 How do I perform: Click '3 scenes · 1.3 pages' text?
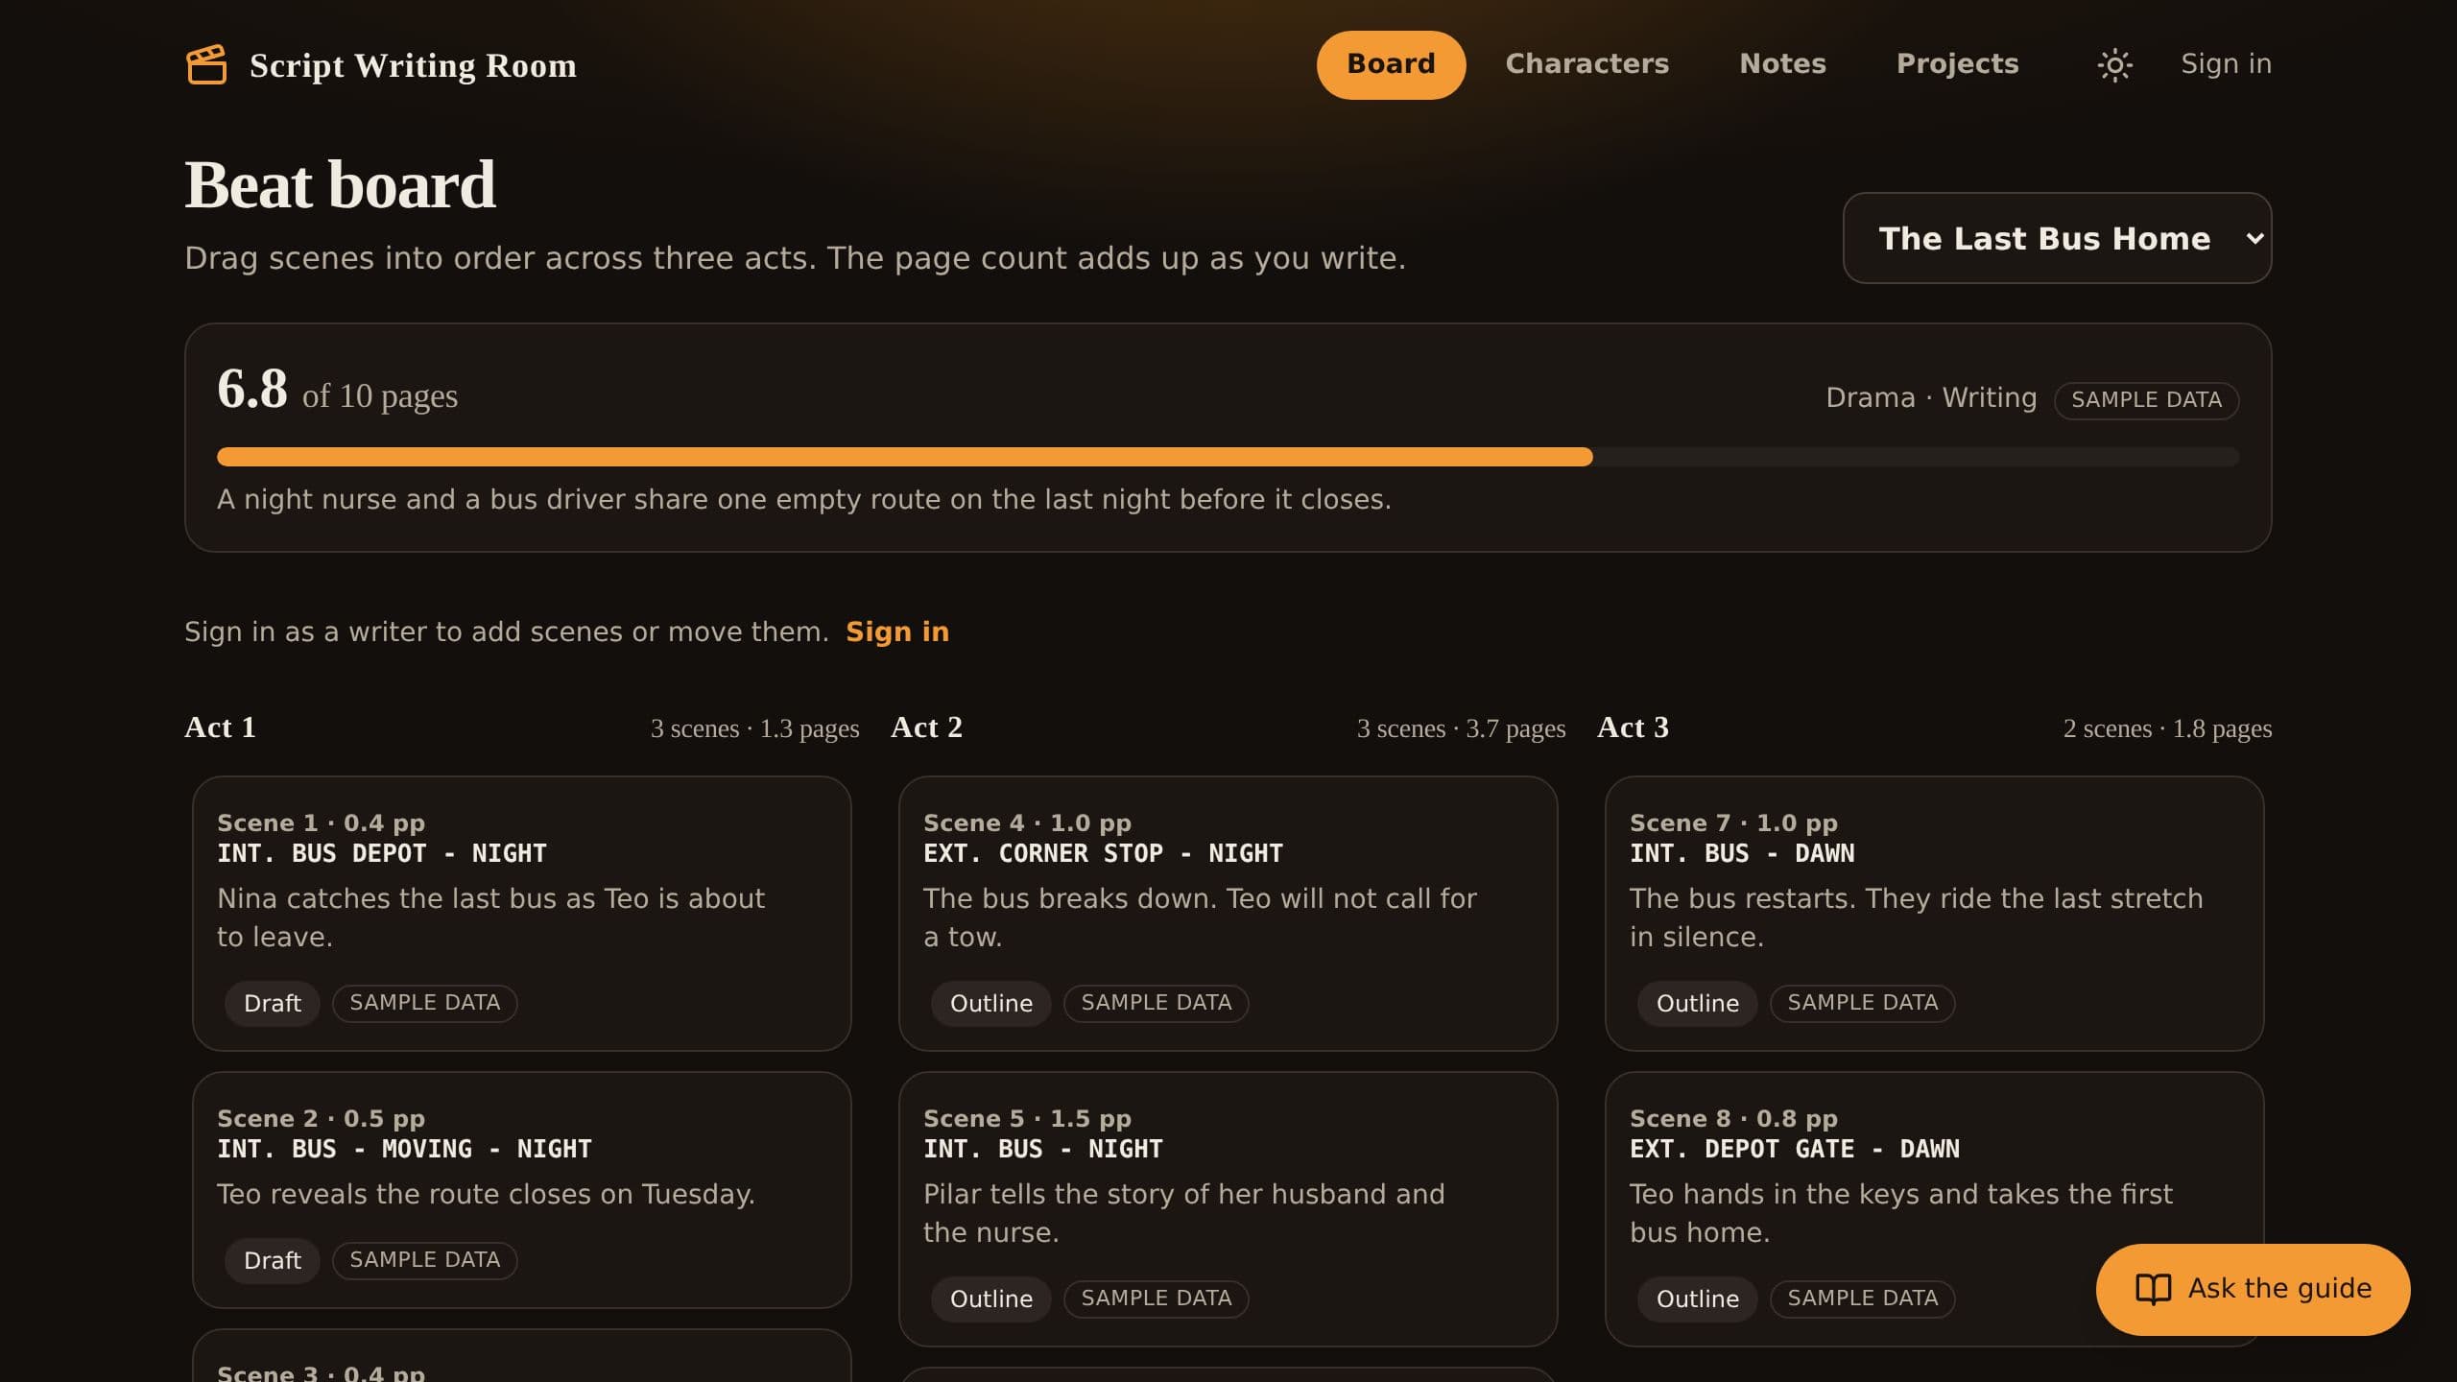754,728
